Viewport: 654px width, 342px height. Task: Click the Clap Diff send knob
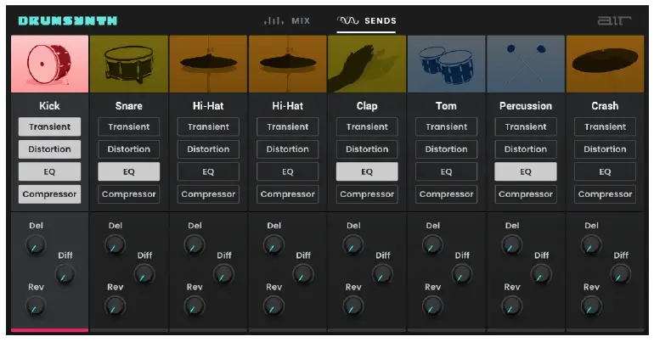(382, 274)
